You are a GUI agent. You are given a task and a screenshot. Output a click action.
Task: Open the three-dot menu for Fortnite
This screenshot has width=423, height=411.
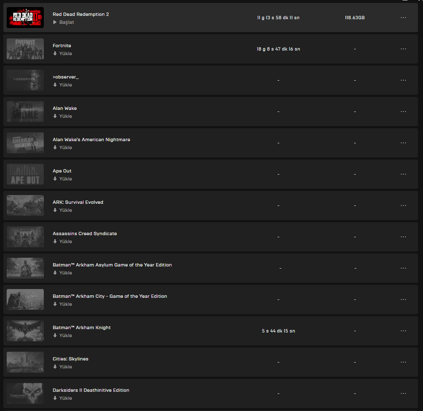[x=403, y=49]
